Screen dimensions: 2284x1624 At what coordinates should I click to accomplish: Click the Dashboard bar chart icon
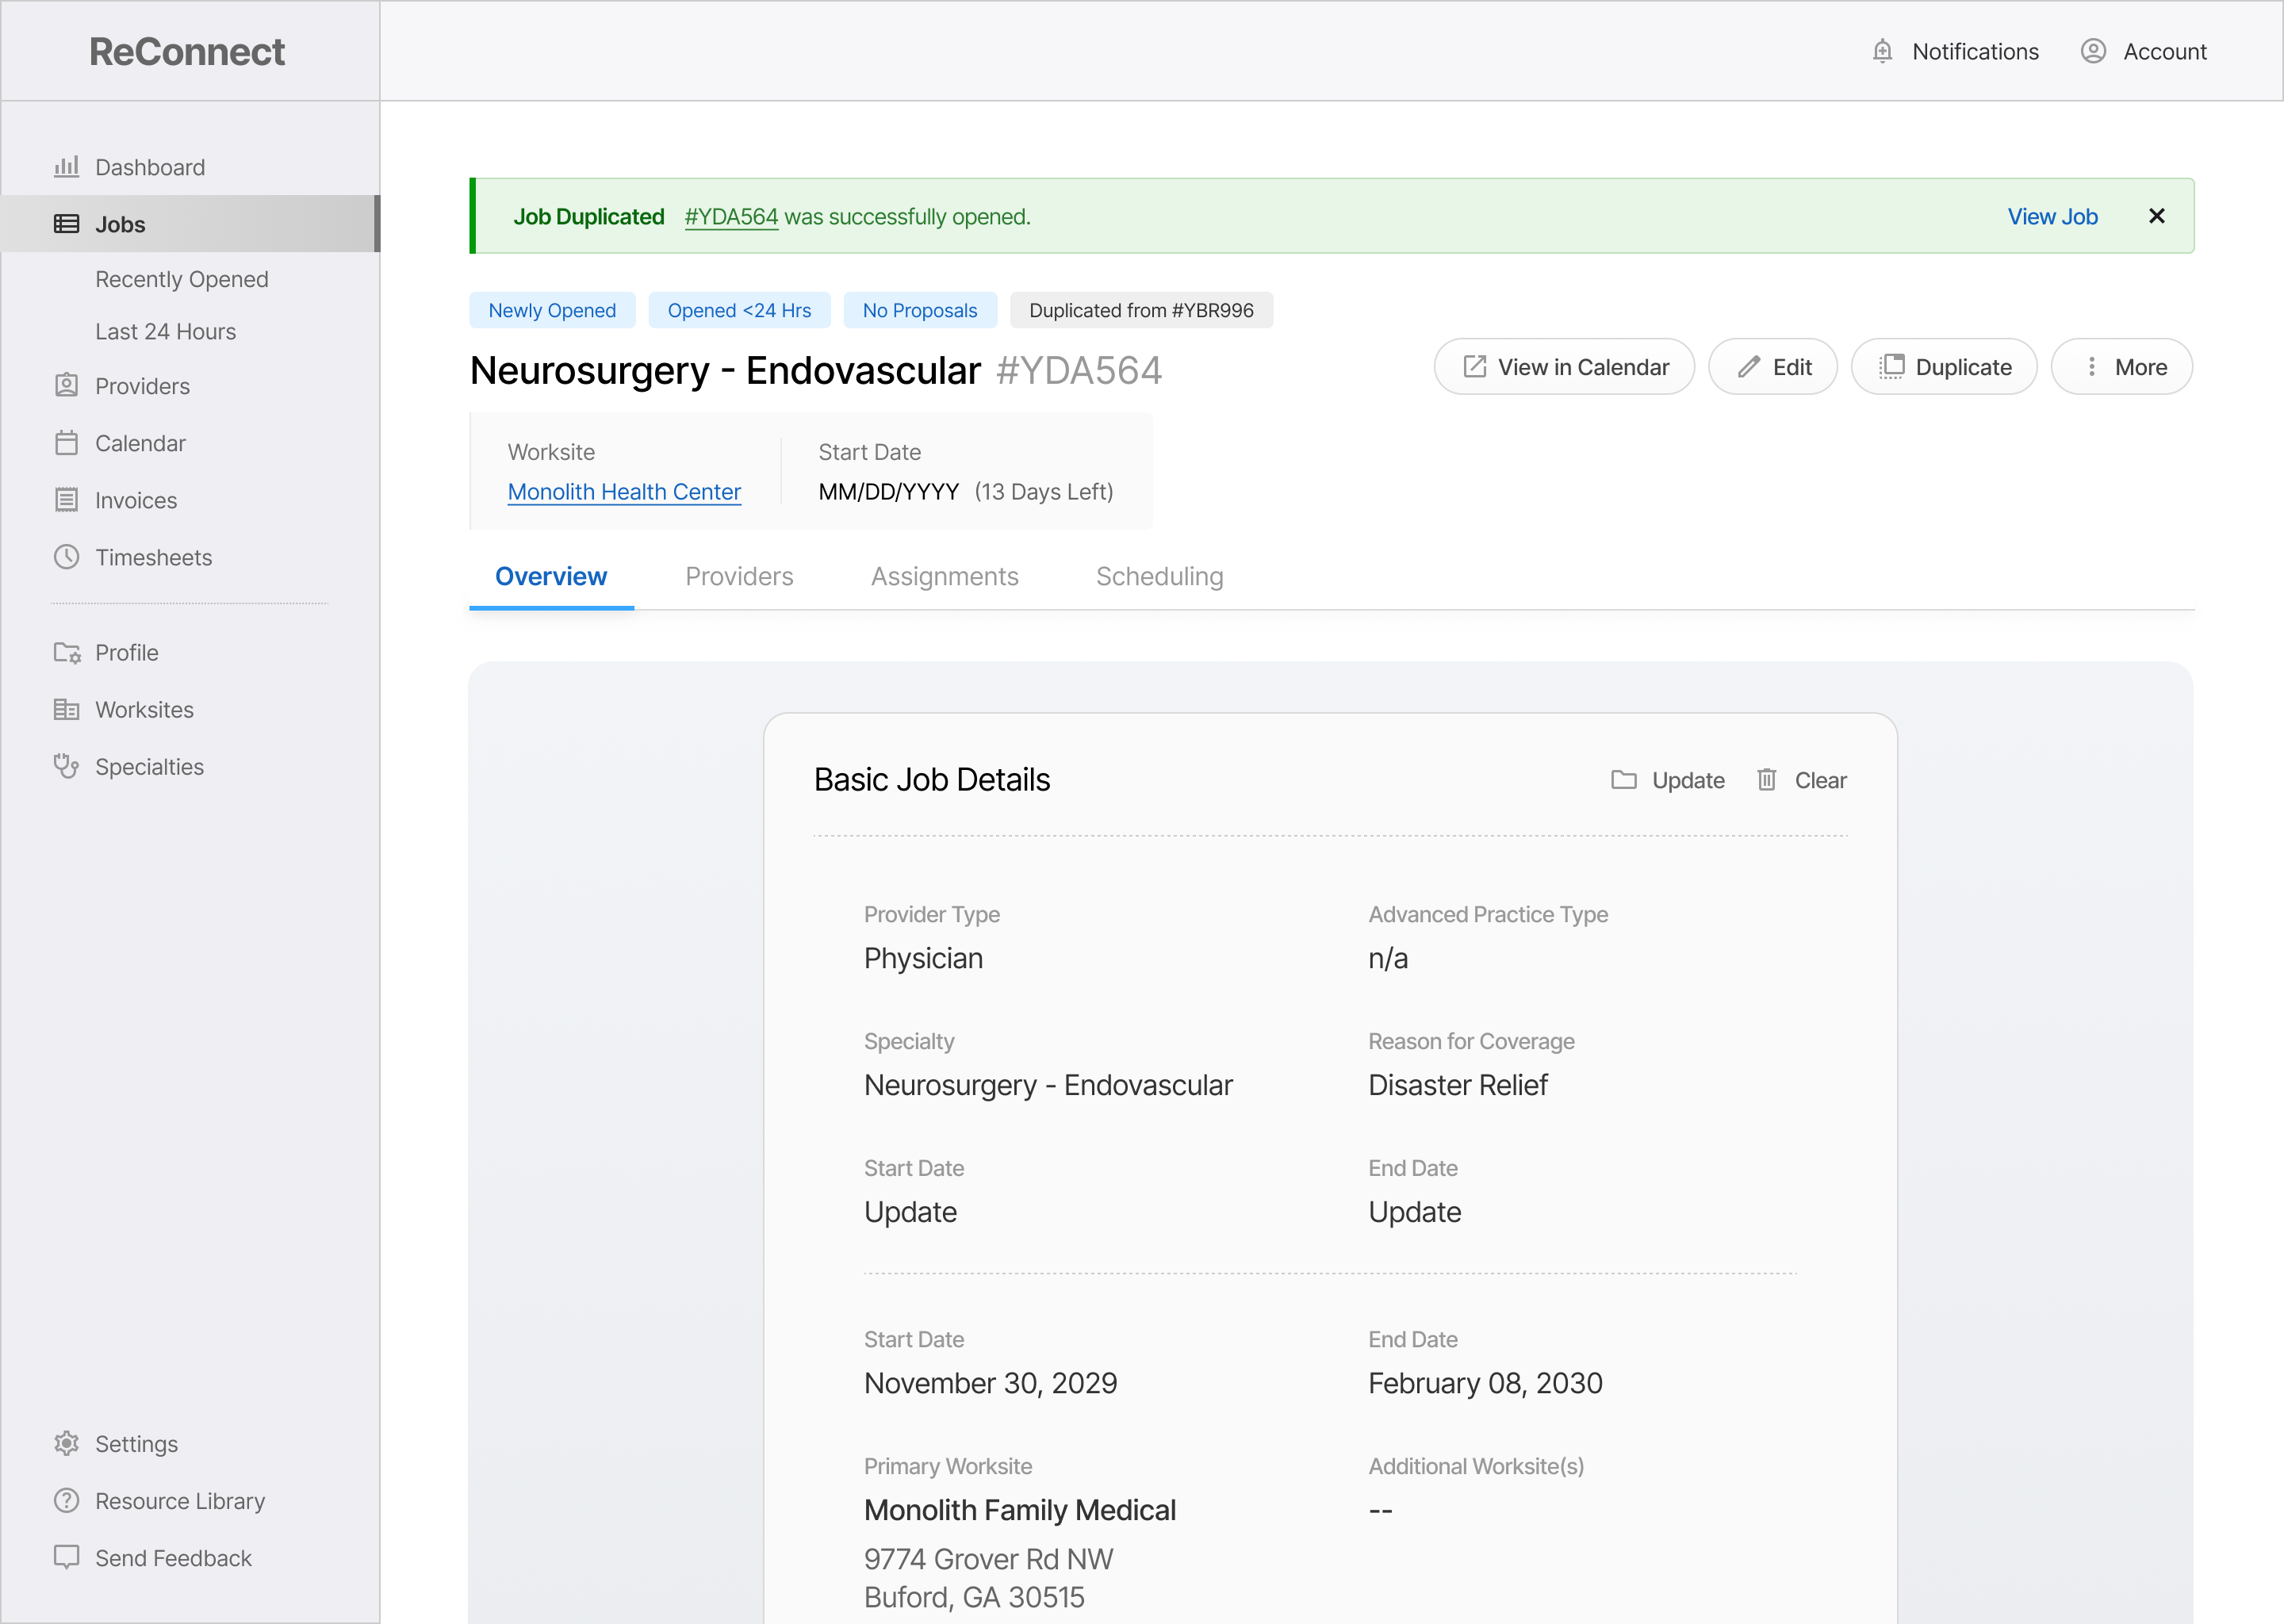66,167
